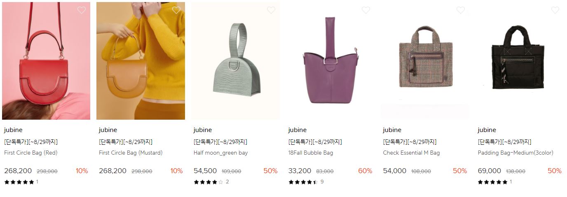The width and height of the screenshot is (567, 197).
Task: Open the red First Circle Bag image
Action: click(x=46, y=61)
